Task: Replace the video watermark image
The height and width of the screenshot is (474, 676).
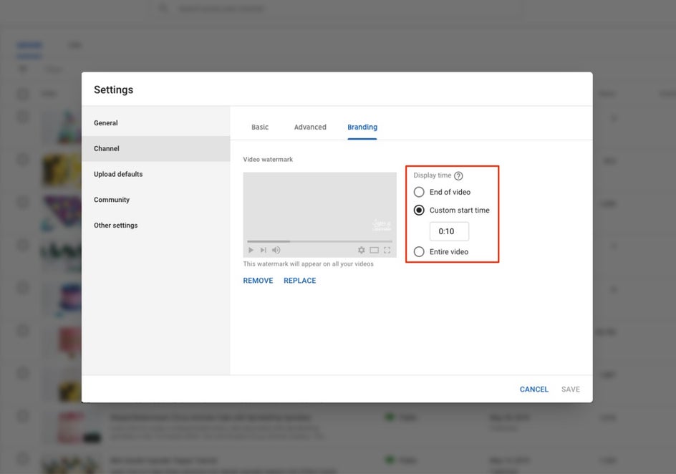Action: (299, 280)
